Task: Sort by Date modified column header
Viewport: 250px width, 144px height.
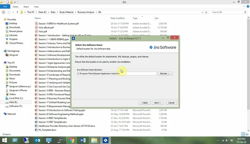Action: [x=117, y=18]
